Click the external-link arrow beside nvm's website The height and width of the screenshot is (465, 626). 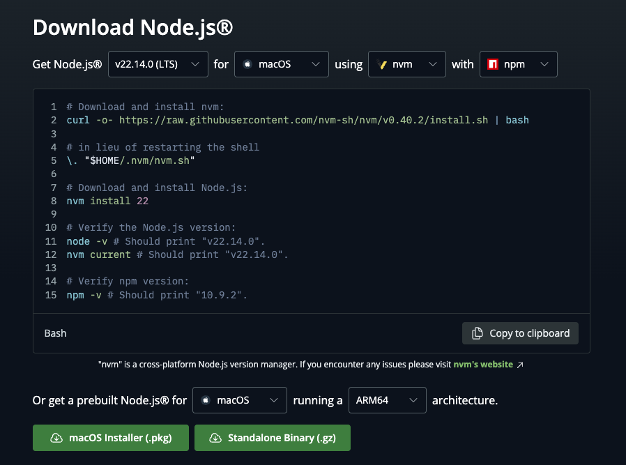pyautogui.click(x=519, y=364)
